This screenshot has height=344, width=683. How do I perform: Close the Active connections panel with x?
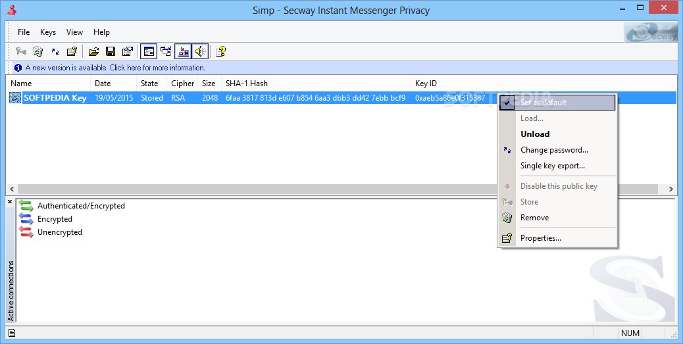[10, 202]
